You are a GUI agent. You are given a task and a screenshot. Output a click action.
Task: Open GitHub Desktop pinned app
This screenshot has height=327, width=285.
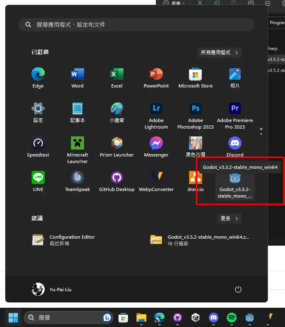(117, 181)
